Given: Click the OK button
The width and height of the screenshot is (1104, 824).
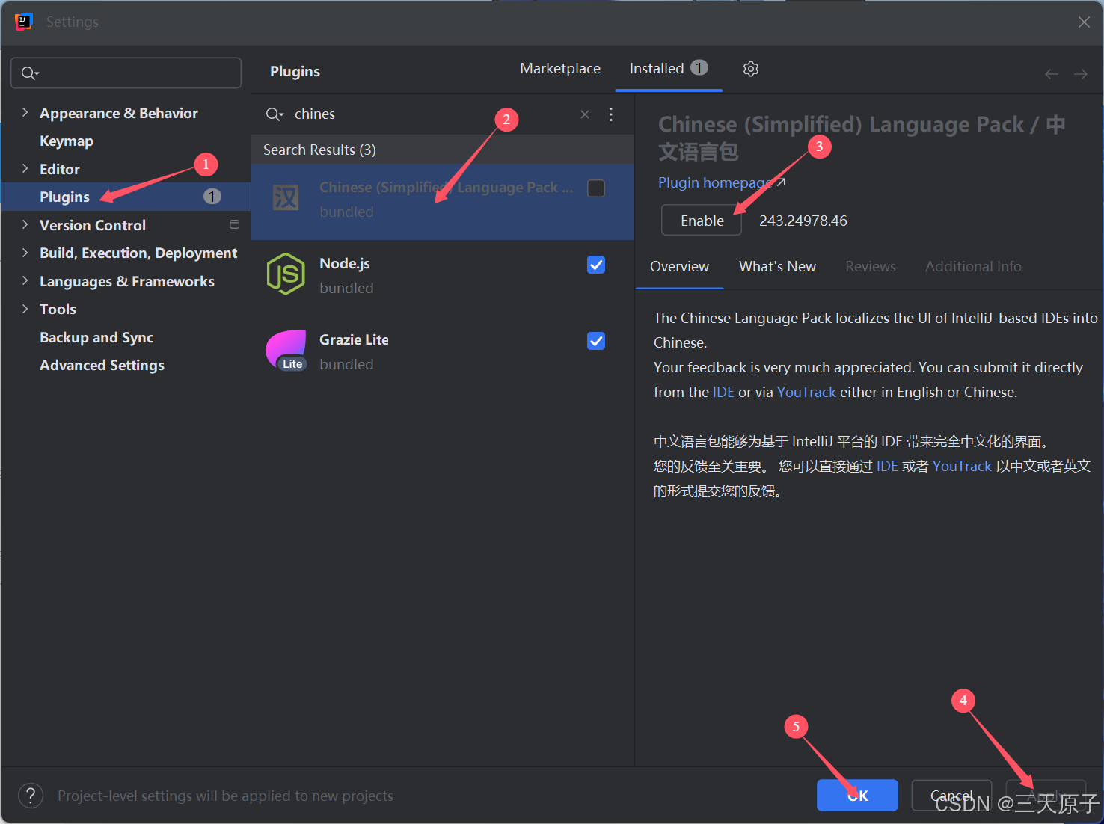Looking at the screenshot, I should [857, 795].
